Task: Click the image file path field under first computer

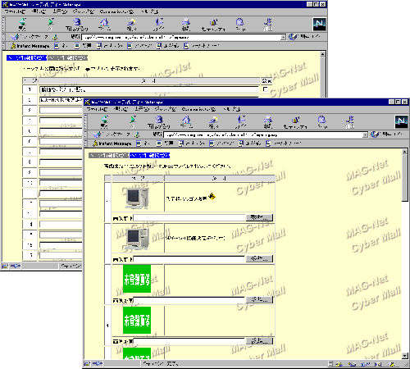Action: tap(189, 218)
